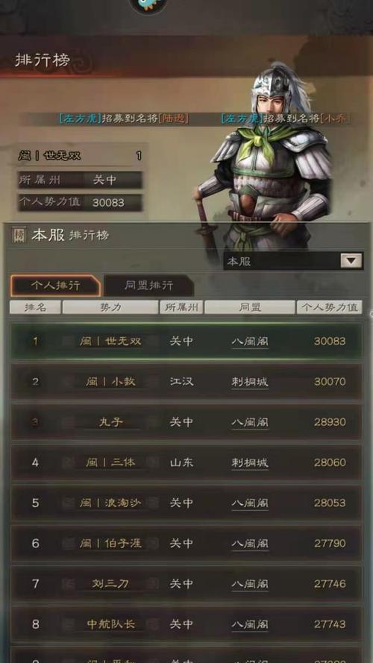373x663 pixels.
Task: Tap the blue mascot icon at top
Action: (x=148, y=5)
